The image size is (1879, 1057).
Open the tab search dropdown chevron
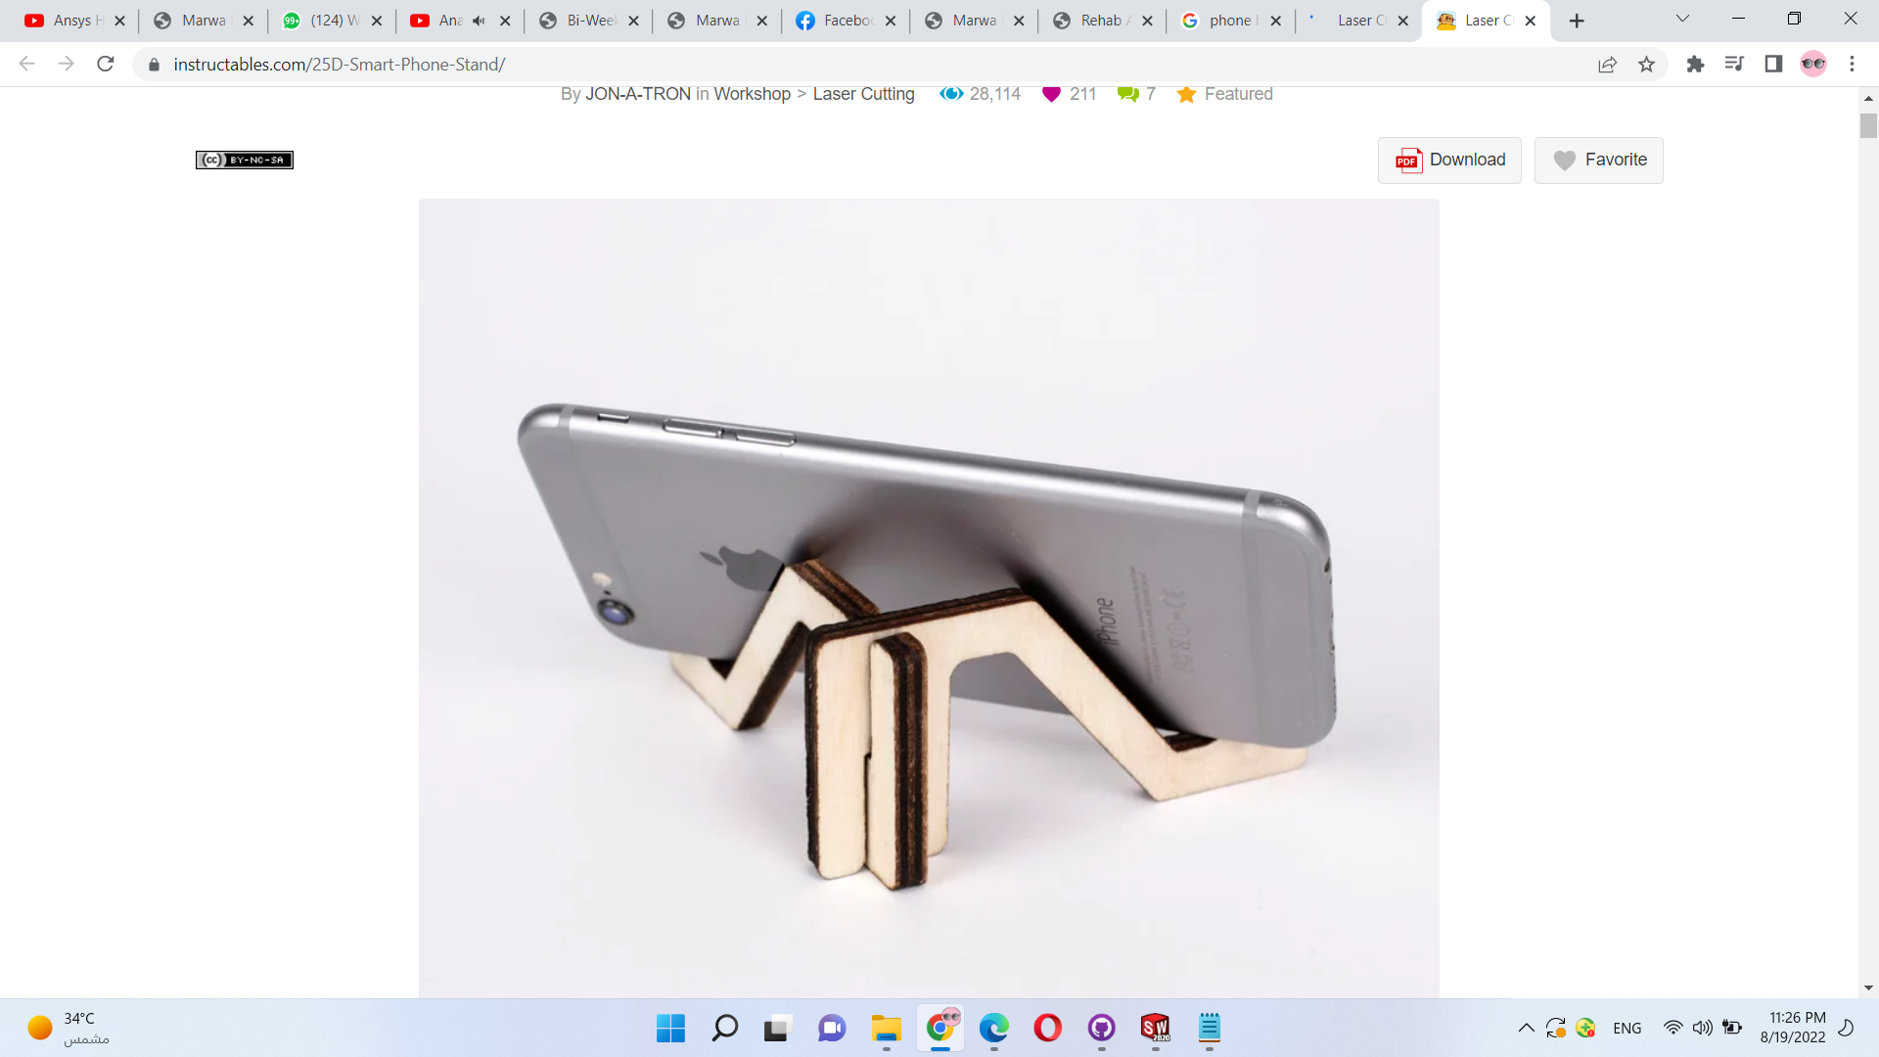[1682, 20]
